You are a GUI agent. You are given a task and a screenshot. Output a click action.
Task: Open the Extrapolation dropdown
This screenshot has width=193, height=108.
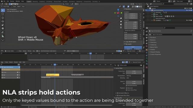[134, 76]
